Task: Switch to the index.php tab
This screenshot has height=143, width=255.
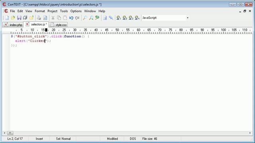Action: tap(13, 25)
